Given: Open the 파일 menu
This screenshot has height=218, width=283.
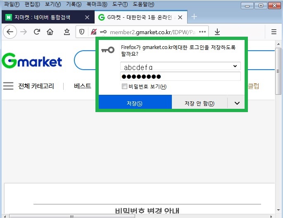Looking at the screenshot, I should [x=12, y=4].
